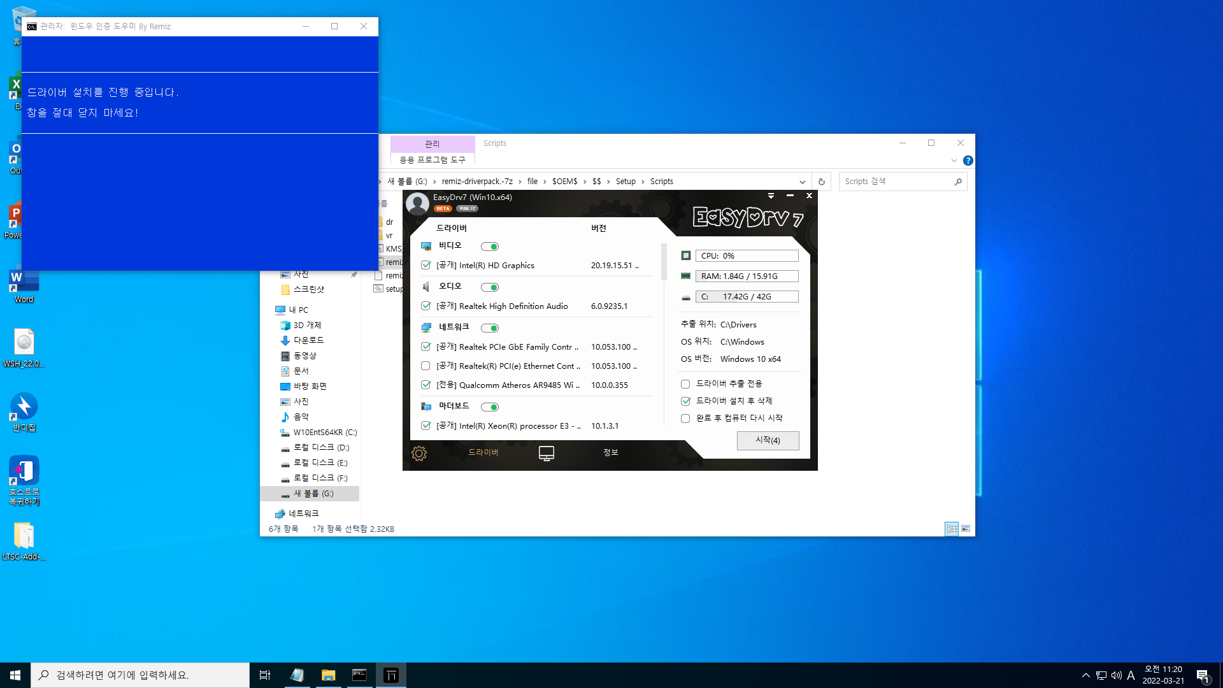Toggle the 오디오 category switch

point(490,287)
